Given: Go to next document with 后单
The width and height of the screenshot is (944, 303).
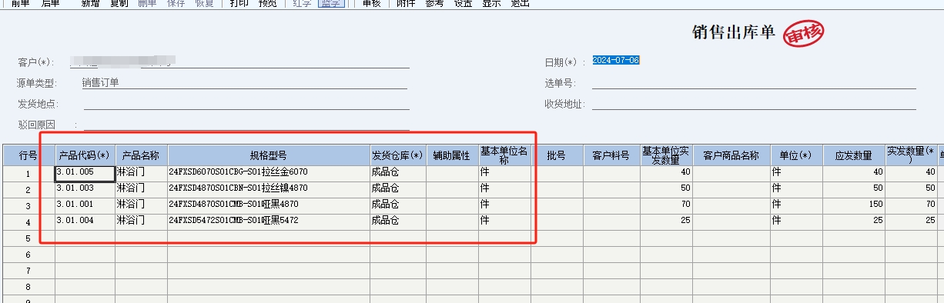Looking at the screenshot, I should tap(49, 3).
